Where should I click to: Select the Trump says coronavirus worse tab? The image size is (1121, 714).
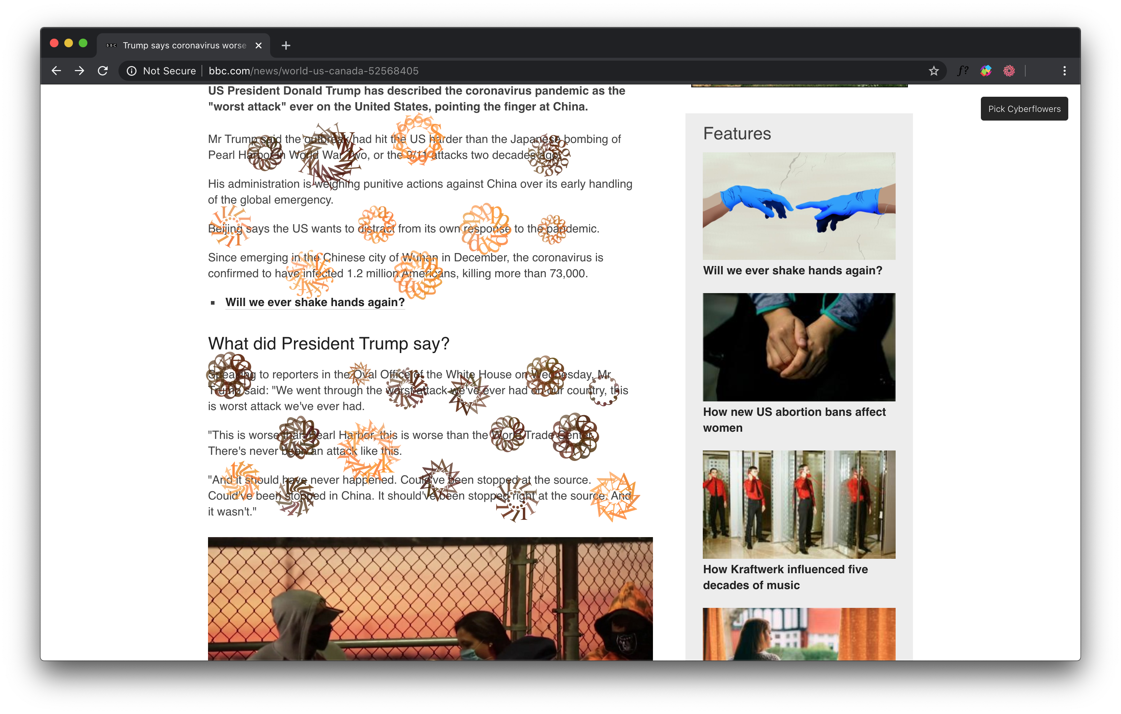(x=183, y=45)
